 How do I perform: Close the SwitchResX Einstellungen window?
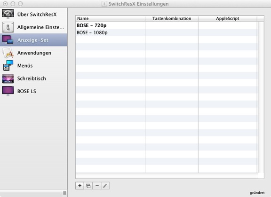click(5, 4)
